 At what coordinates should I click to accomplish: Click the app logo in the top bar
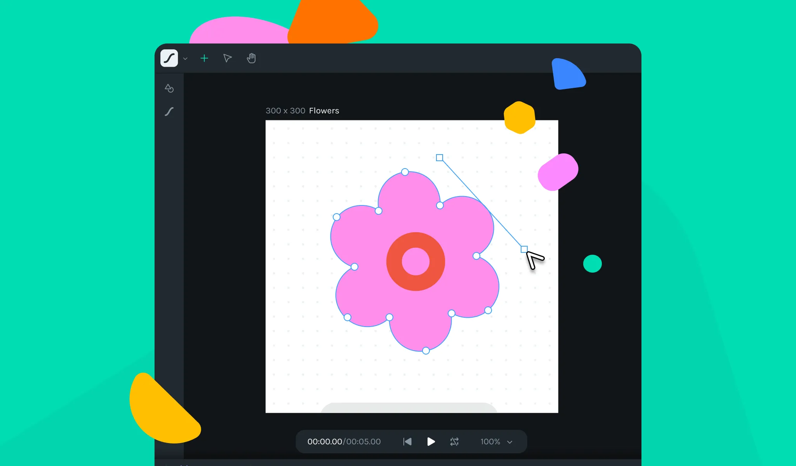click(x=169, y=58)
